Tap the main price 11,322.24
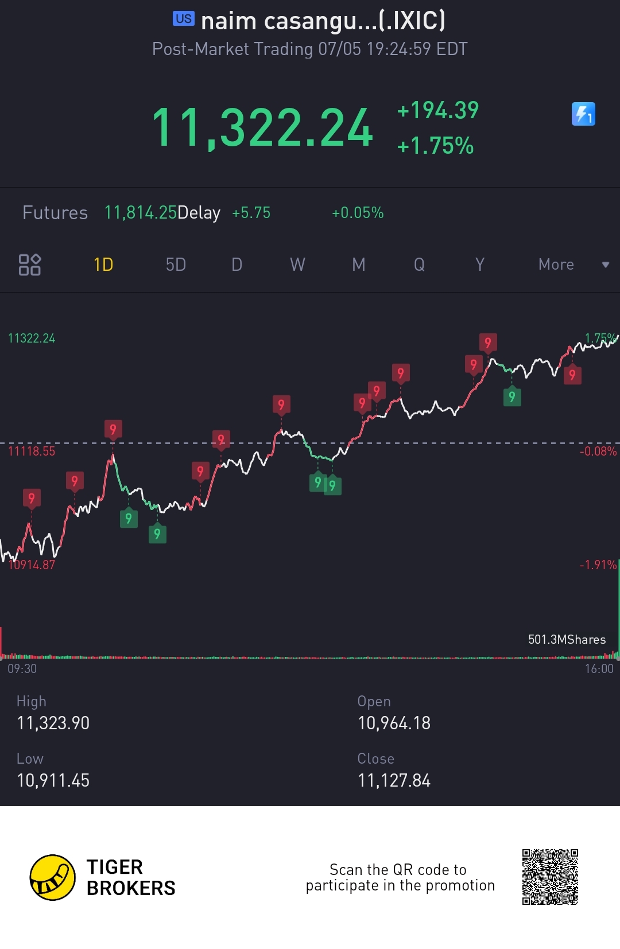620x949 pixels. (262, 128)
